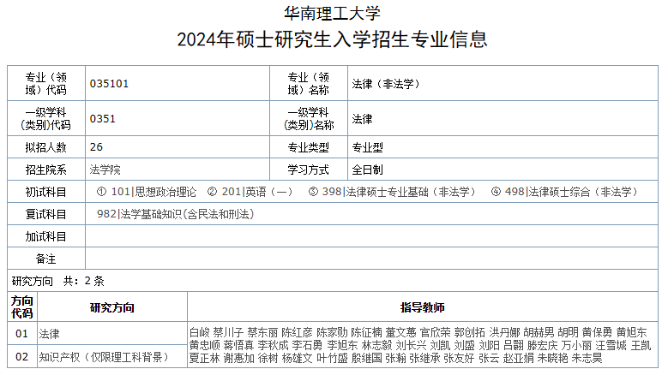Click advisor name 赵亚娟
Image resolution: width=662 pixels, height=375 pixels.
[519, 358]
